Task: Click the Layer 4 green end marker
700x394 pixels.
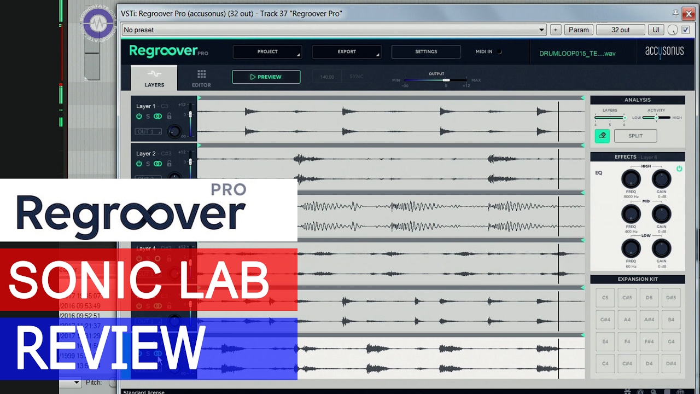Action: tap(582, 240)
